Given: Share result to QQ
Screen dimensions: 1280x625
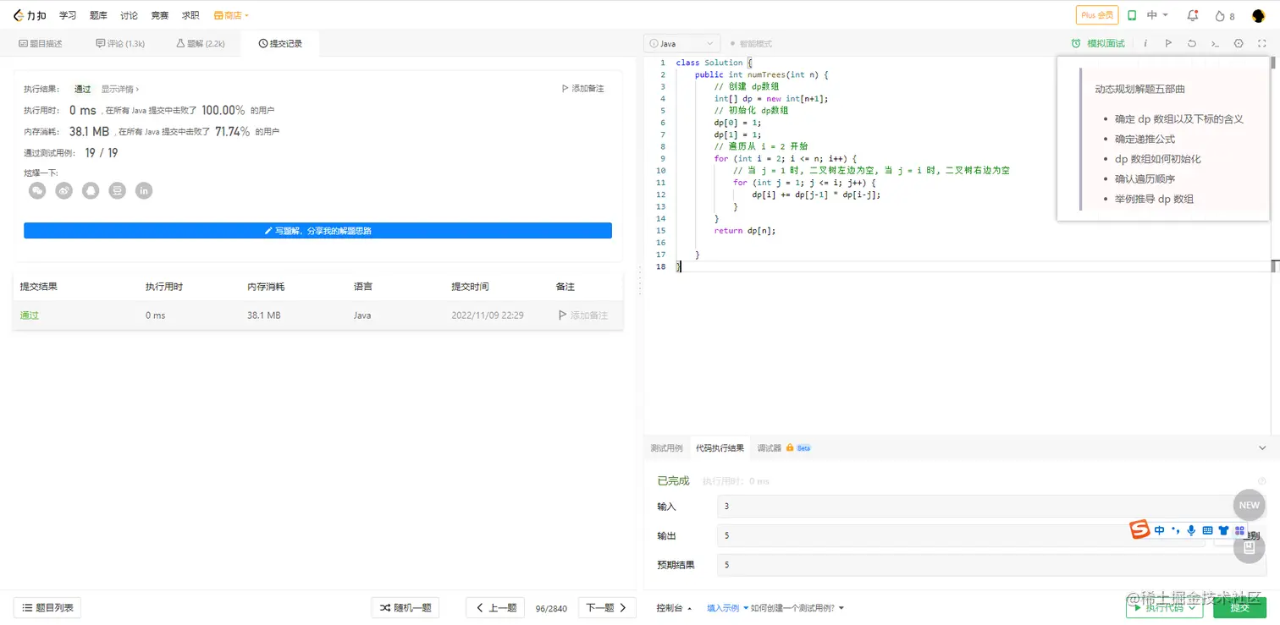Looking at the screenshot, I should click(91, 191).
